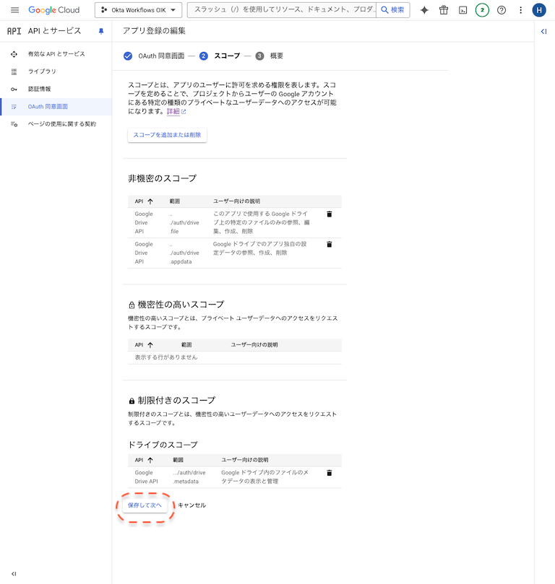Collapse the left navigation sidebar

tap(14, 573)
